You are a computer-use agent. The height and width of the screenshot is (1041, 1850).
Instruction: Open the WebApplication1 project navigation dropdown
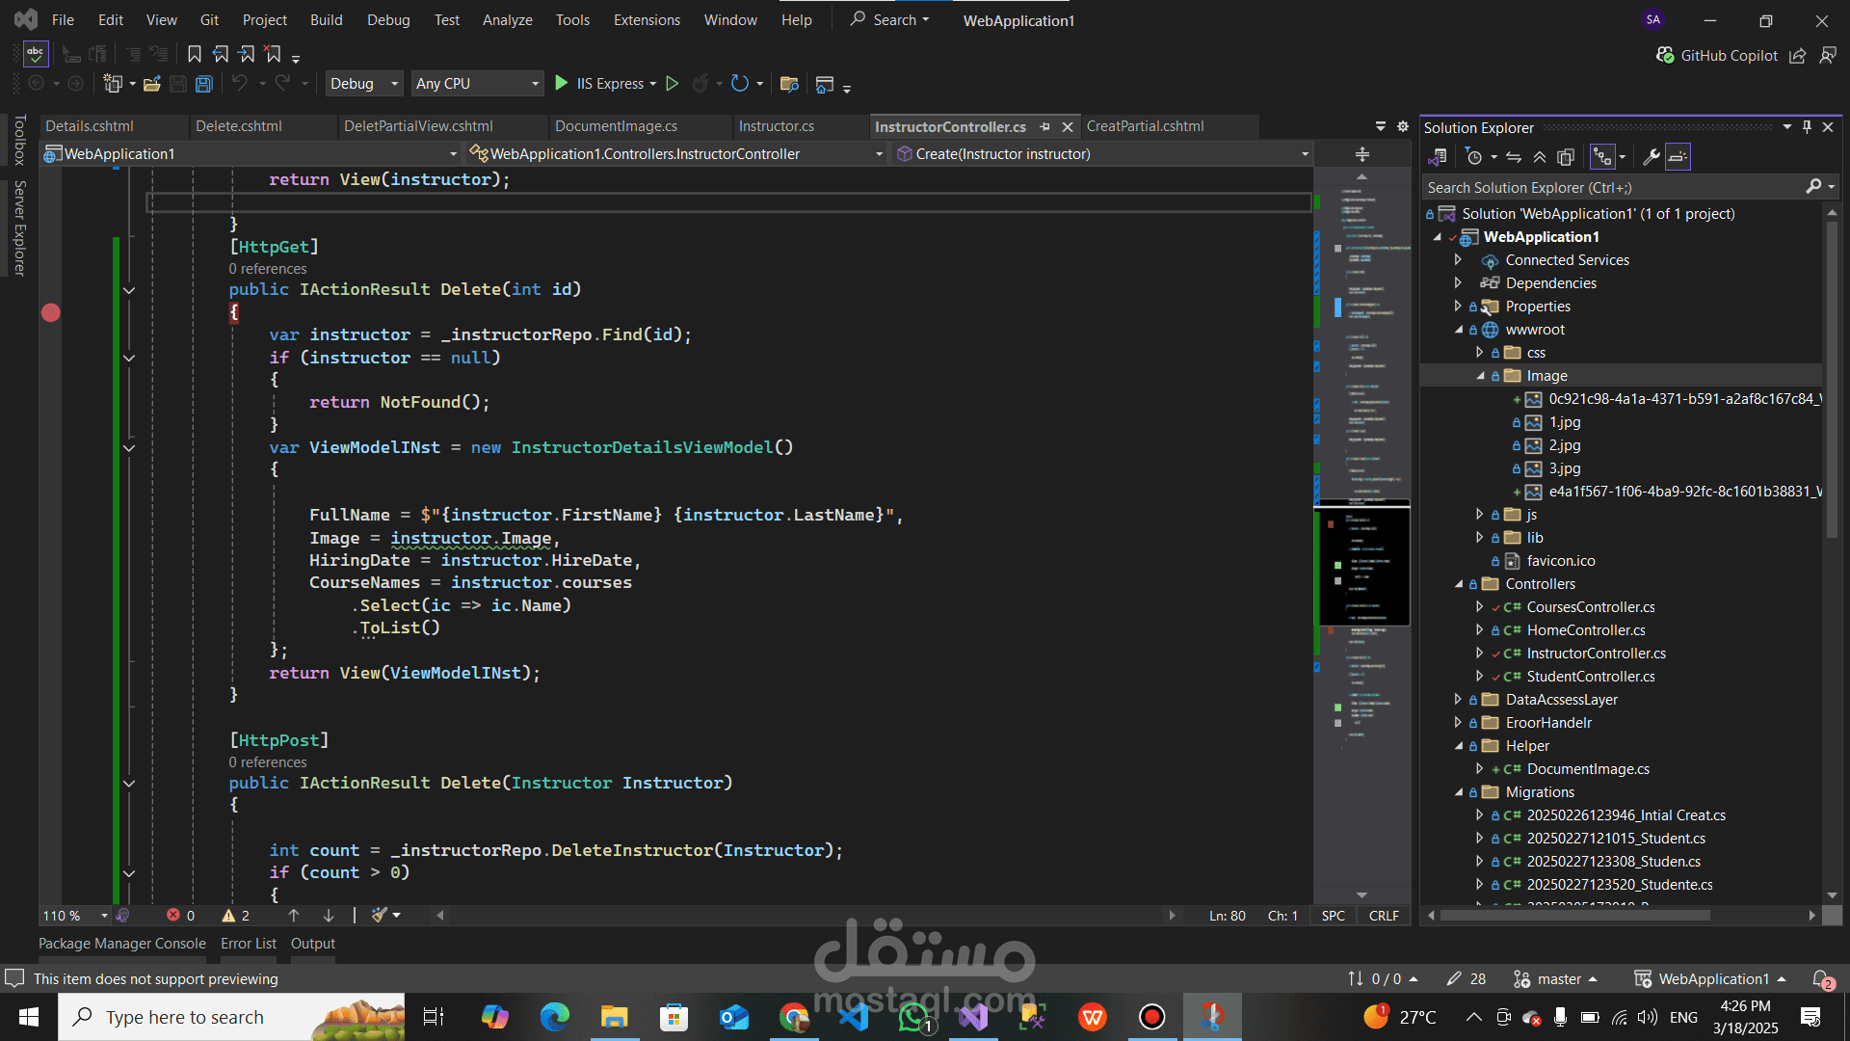251,154
